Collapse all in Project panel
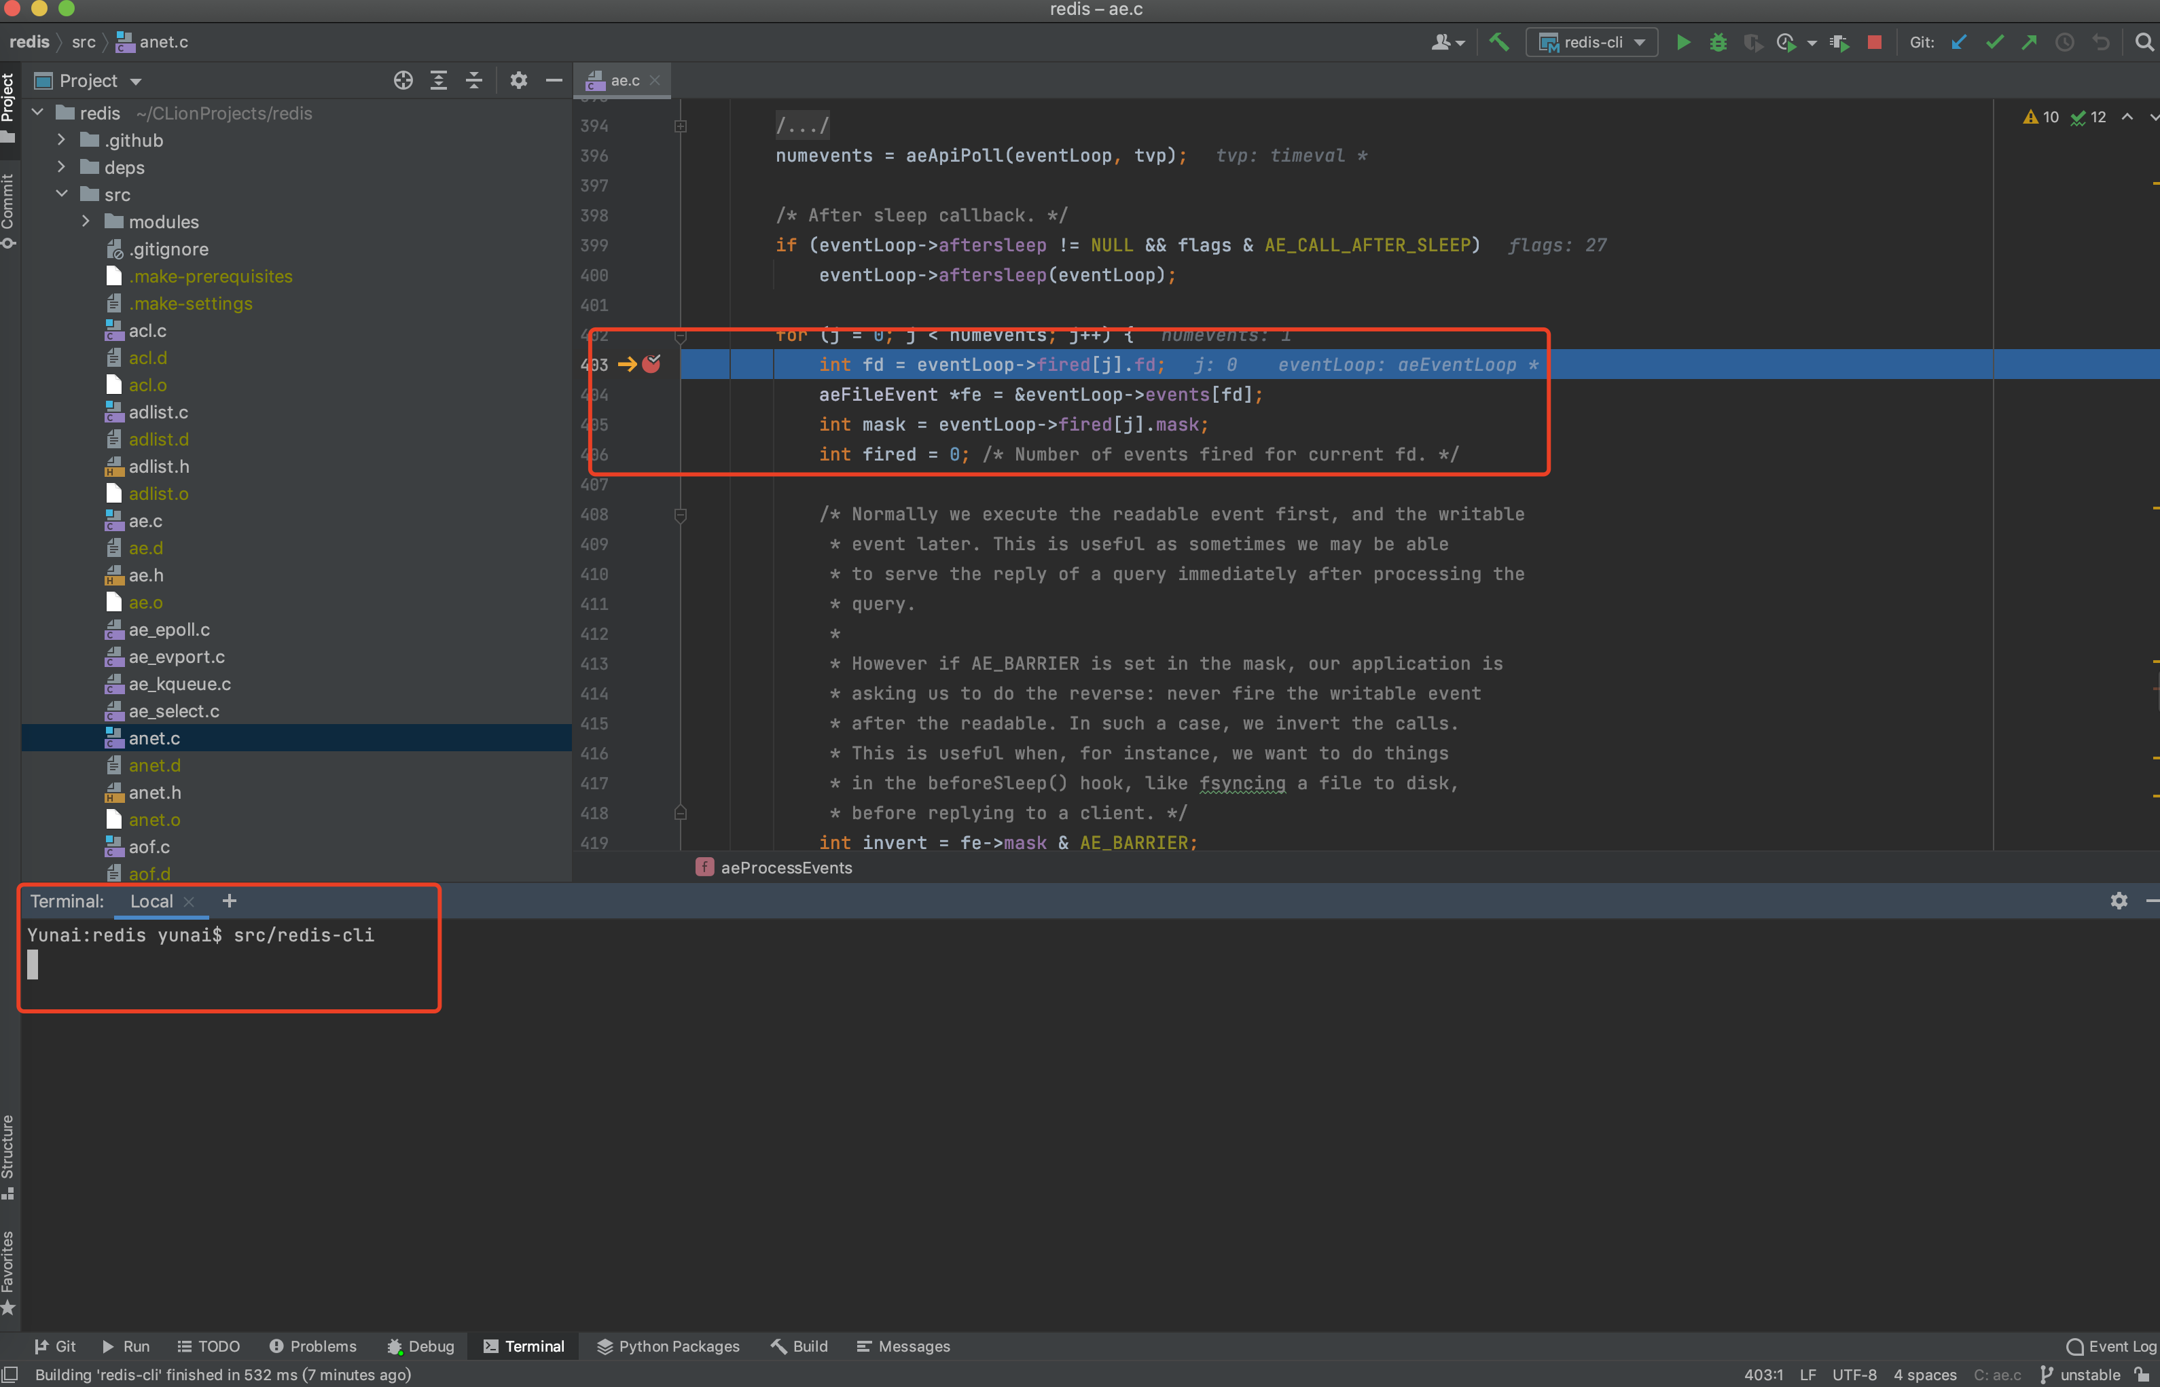2160x1387 pixels. coord(473,80)
